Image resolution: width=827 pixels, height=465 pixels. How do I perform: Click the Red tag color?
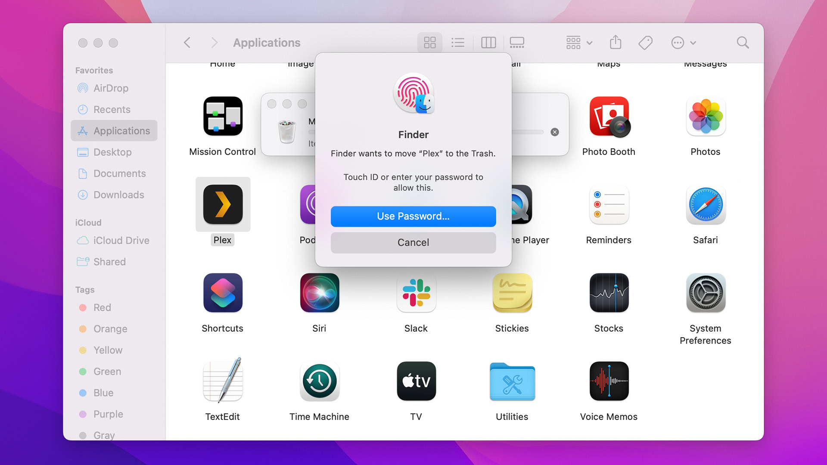[102, 307]
